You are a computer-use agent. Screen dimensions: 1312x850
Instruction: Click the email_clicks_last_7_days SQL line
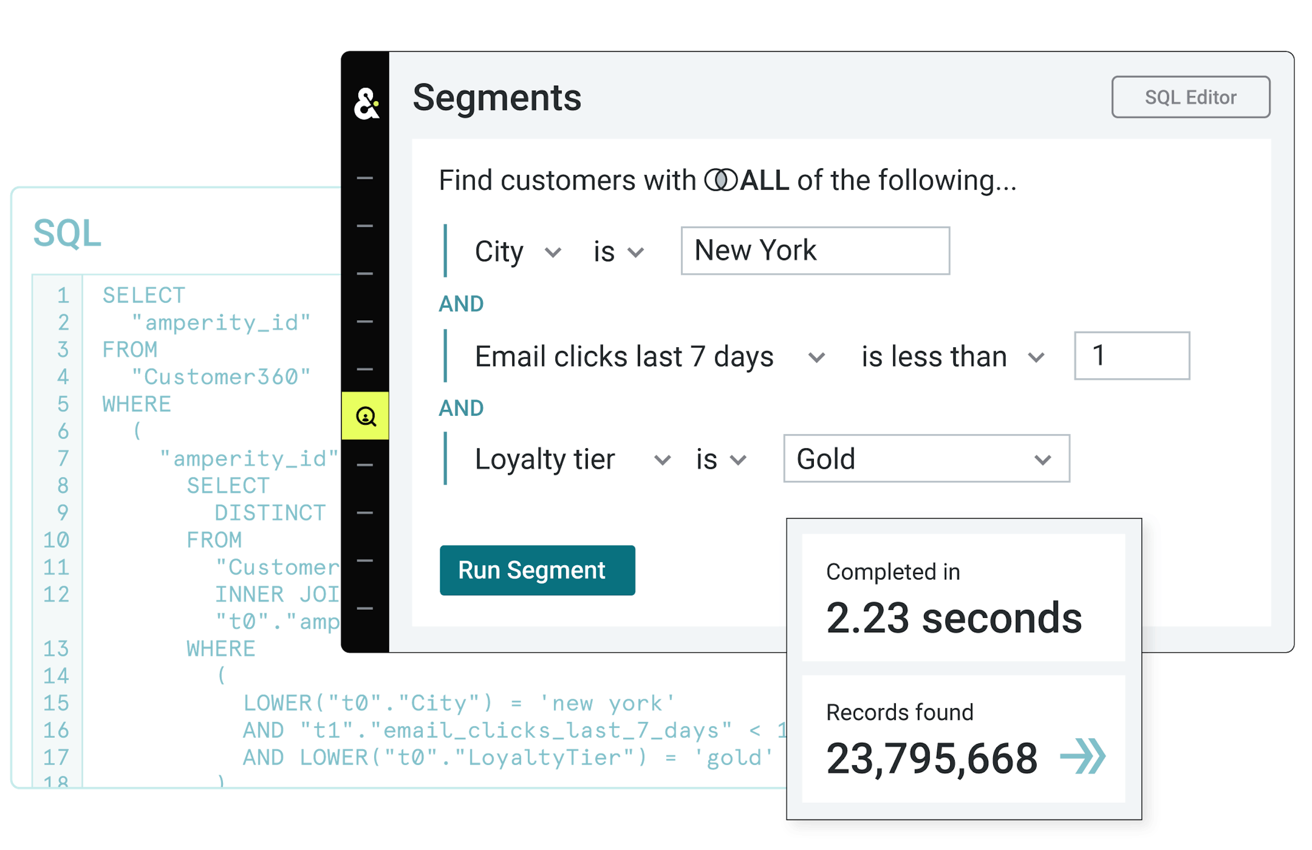coord(516,731)
